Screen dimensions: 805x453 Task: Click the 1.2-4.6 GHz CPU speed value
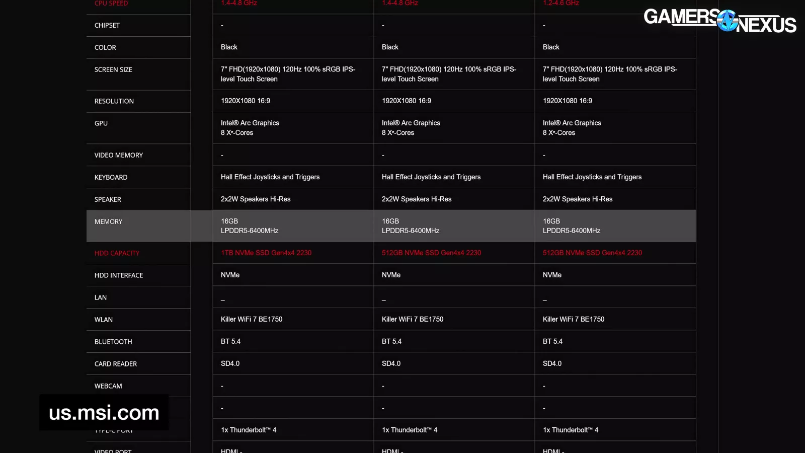(561, 3)
